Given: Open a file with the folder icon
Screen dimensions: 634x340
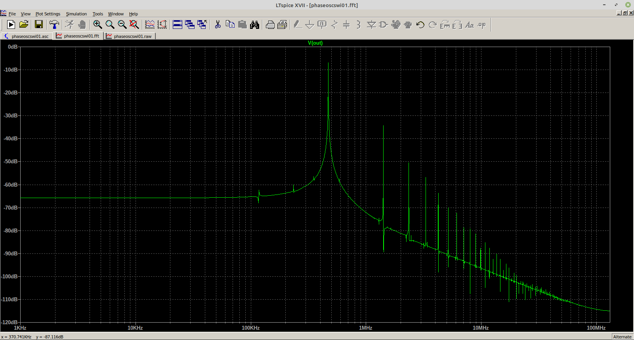Looking at the screenshot, I should tap(24, 25).
